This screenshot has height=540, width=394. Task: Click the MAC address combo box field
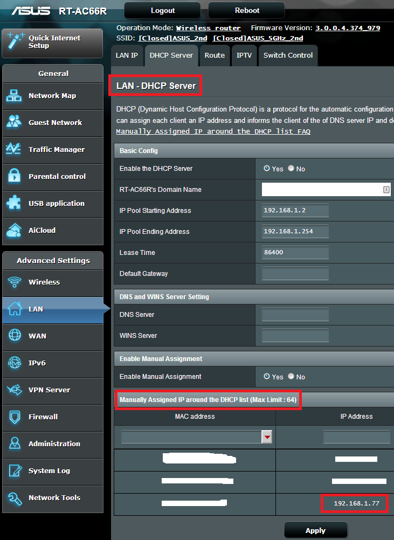pyautogui.click(x=191, y=437)
